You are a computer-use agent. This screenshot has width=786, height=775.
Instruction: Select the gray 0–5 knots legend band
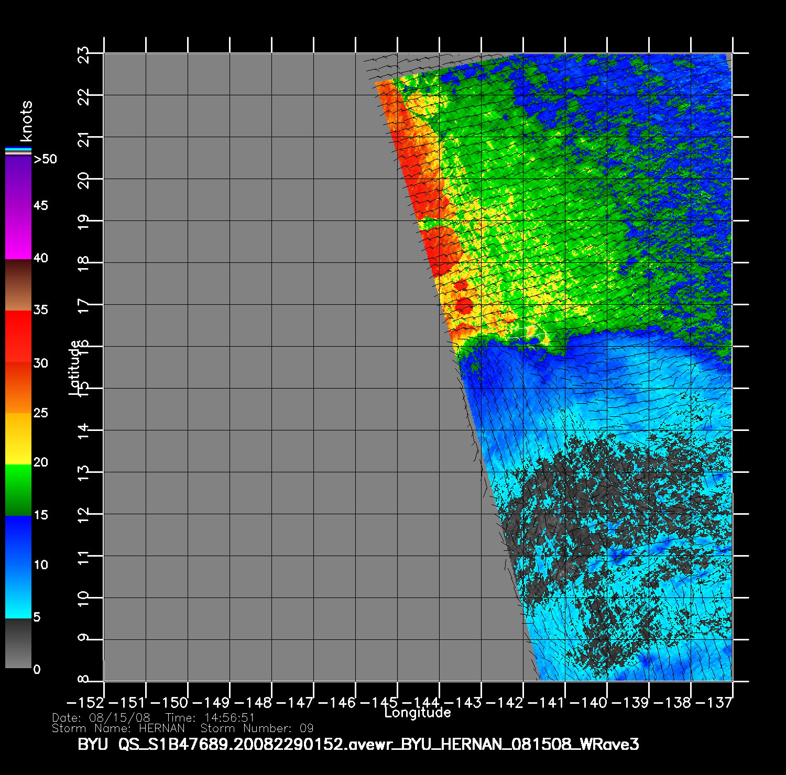18,643
